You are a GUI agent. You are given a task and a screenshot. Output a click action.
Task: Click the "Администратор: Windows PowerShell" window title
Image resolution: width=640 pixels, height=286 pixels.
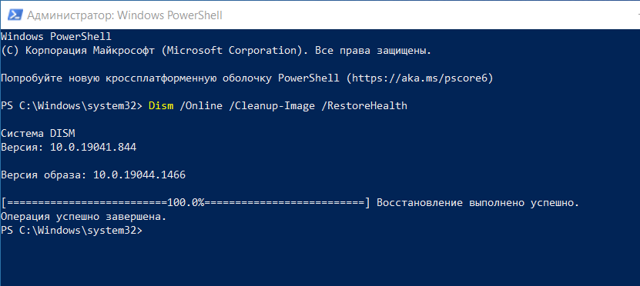[125, 15]
